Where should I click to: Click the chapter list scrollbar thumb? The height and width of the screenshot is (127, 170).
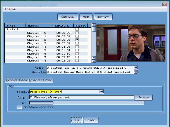[x=94, y=29]
